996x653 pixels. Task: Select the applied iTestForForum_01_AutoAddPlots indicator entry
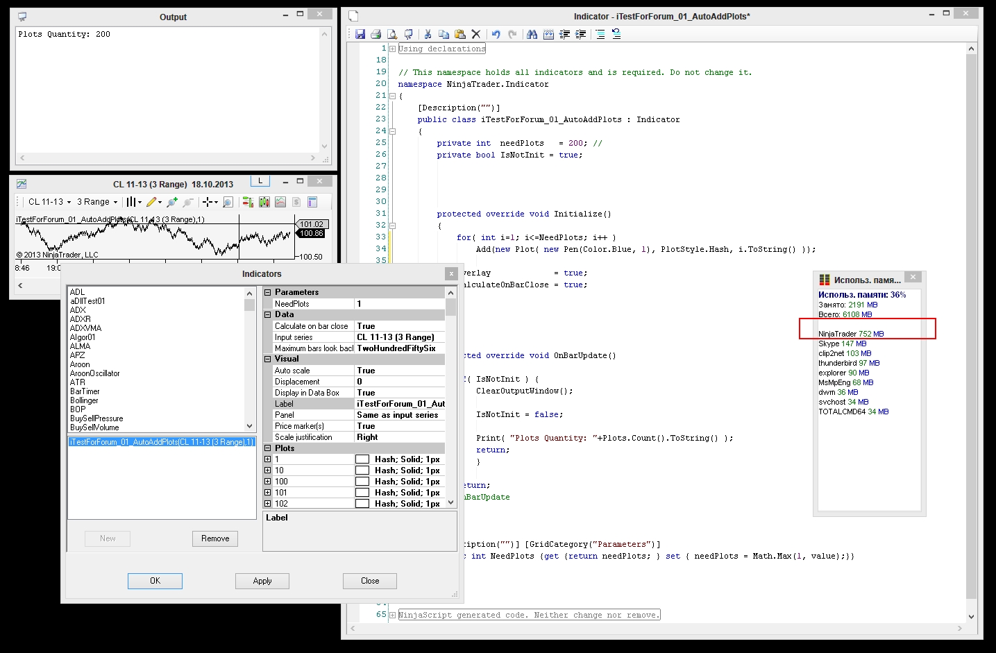(162, 442)
